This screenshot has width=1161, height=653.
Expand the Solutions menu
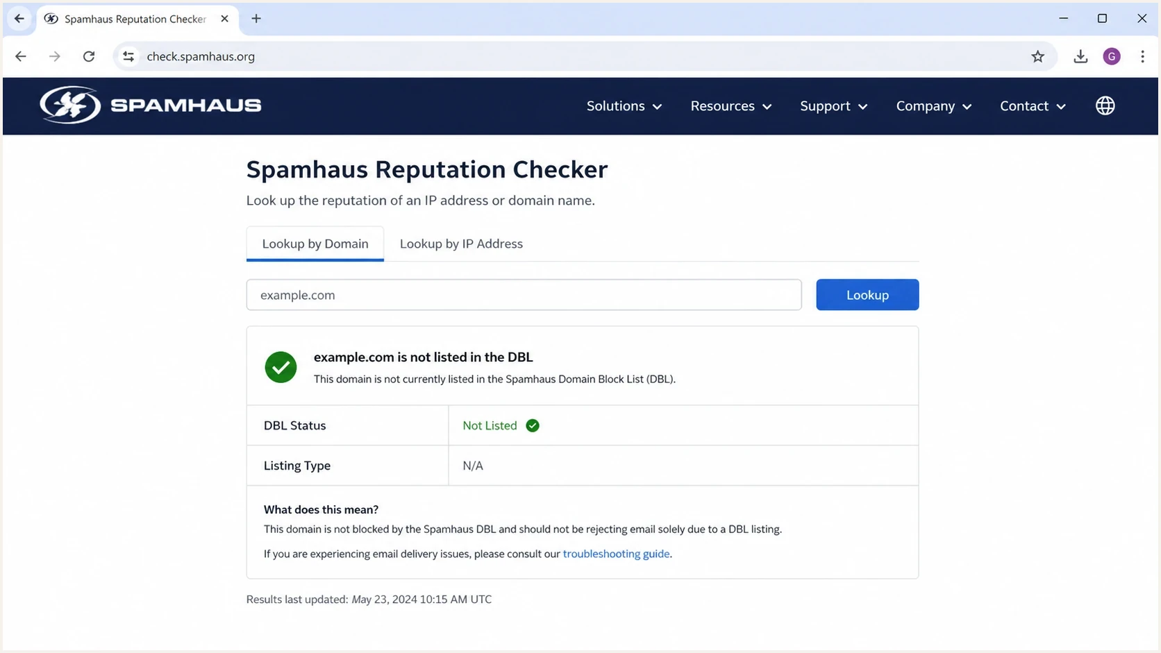tap(624, 106)
